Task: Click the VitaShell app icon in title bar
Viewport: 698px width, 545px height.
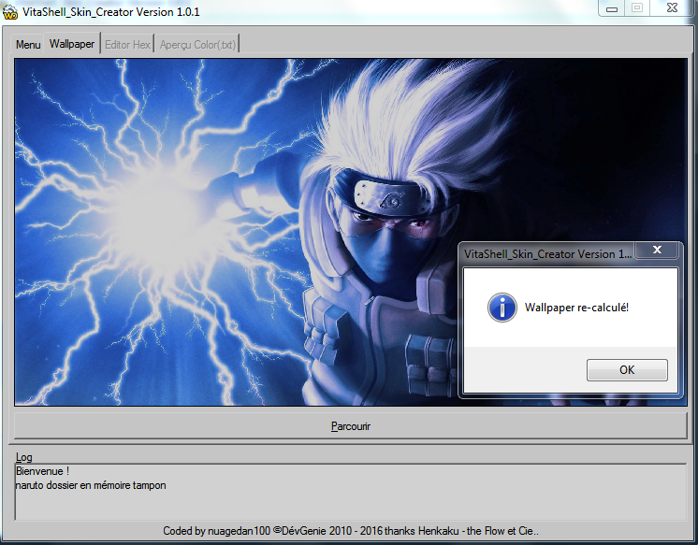Action: (11, 11)
